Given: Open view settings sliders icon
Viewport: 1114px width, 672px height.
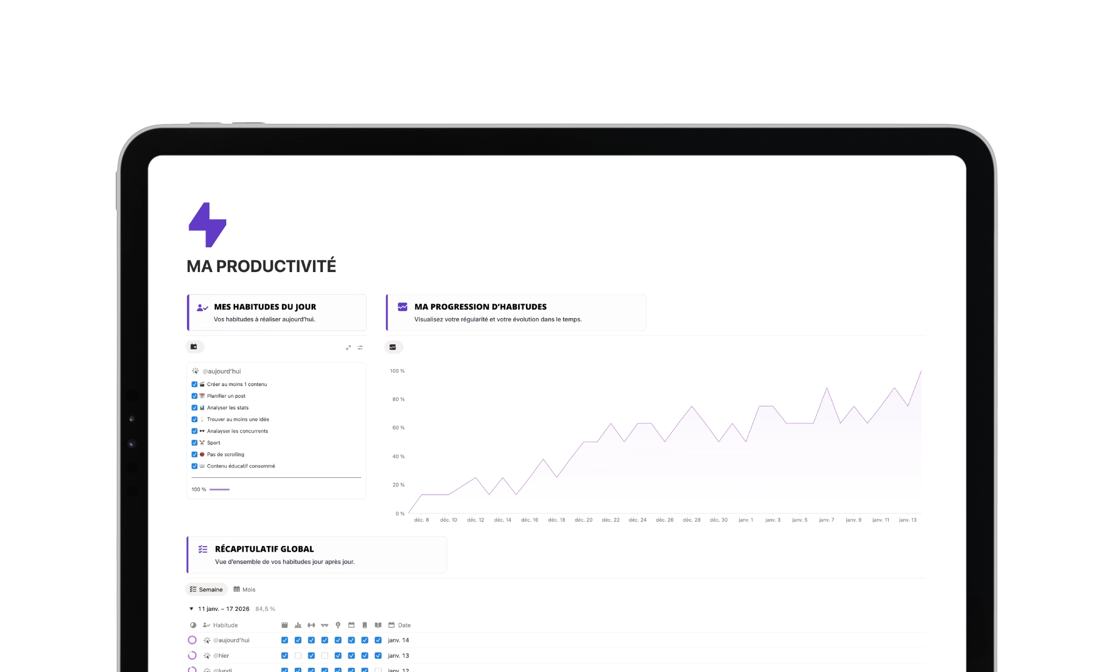Looking at the screenshot, I should click(x=360, y=348).
